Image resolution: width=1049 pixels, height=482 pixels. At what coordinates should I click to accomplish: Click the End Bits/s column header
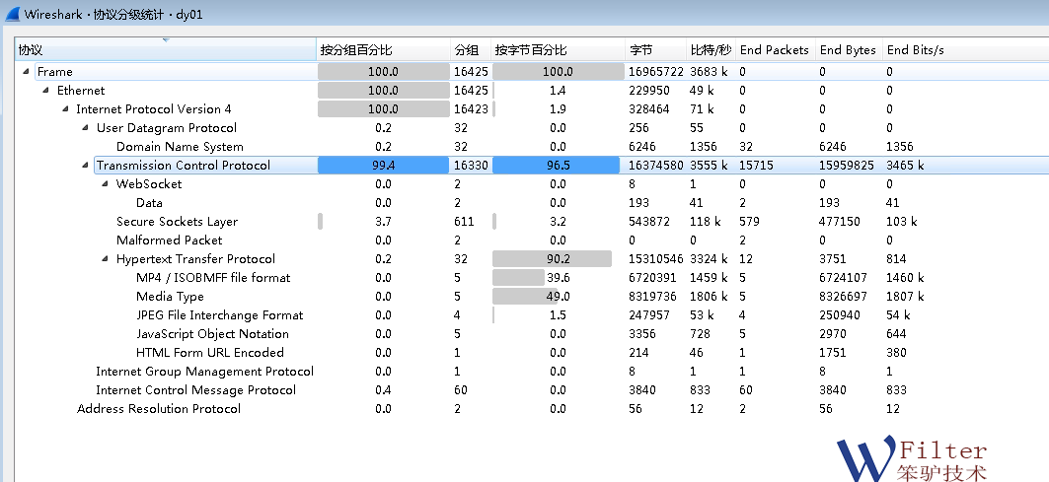[915, 50]
